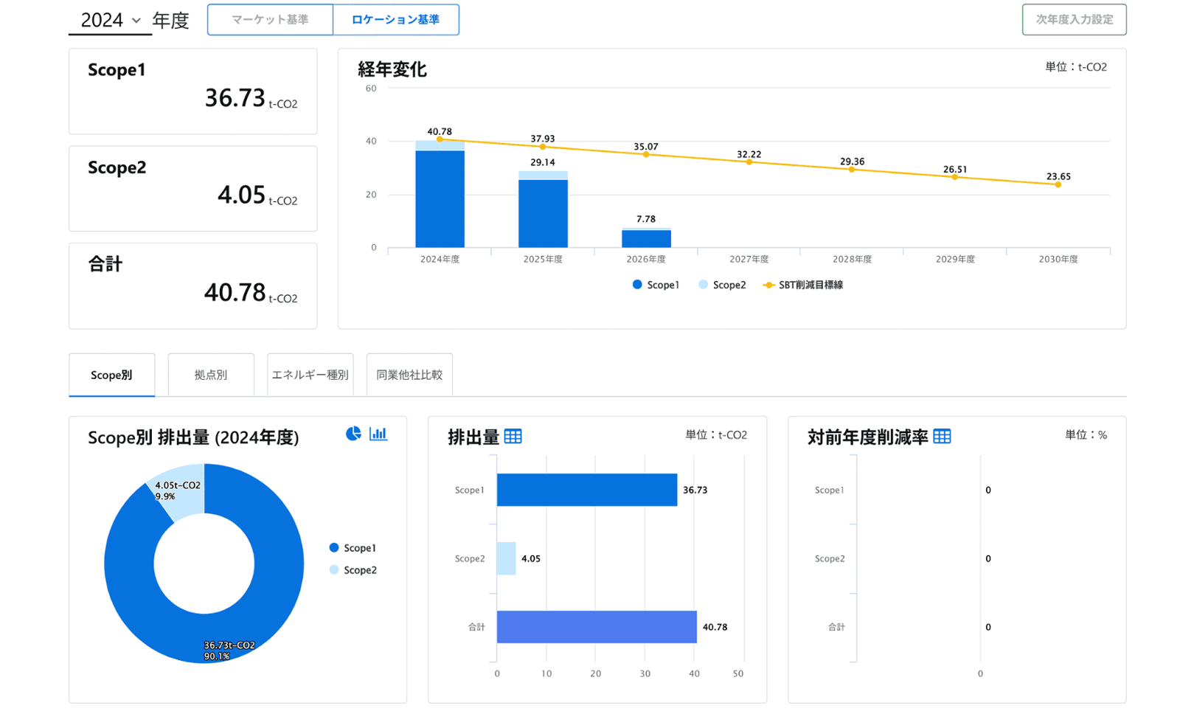This screenshot has height=728, width=1180.
Task: Toggle Scope2 series in 経年変化 legend
Action: 722,285
